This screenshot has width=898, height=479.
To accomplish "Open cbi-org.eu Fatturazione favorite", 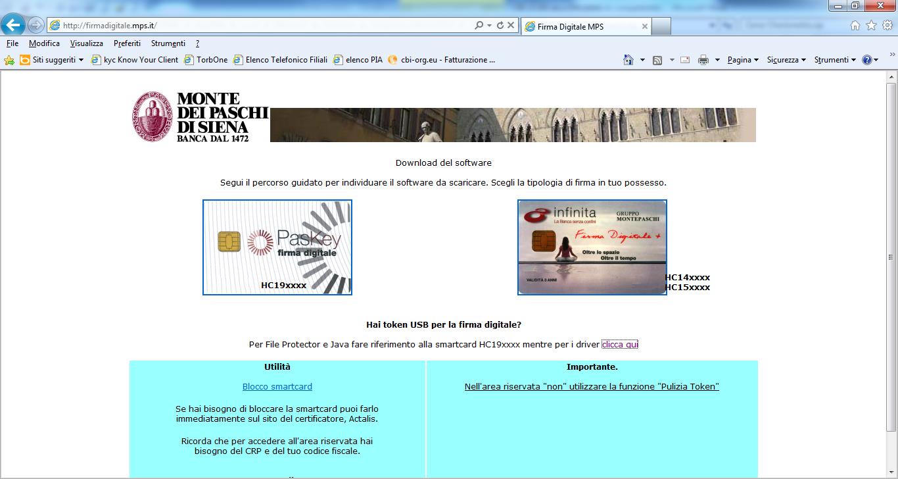I will tap(441, 60).
